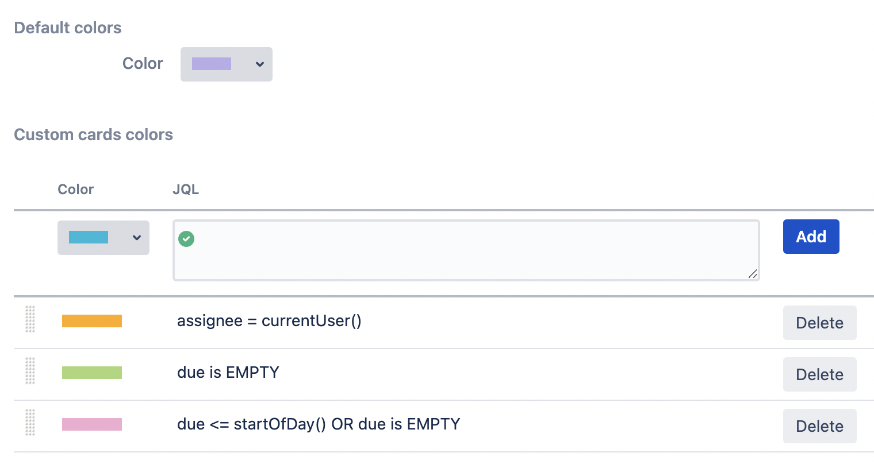The image size is (874, 472).
Task: Select the pink color swatch
Action: coord(92,424)
